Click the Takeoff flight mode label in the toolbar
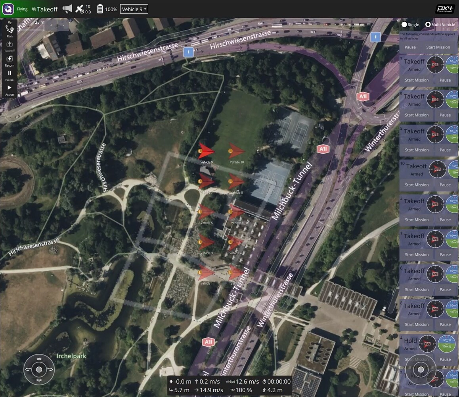The height and width of the screenshot is (397, 459). [45, 8]
